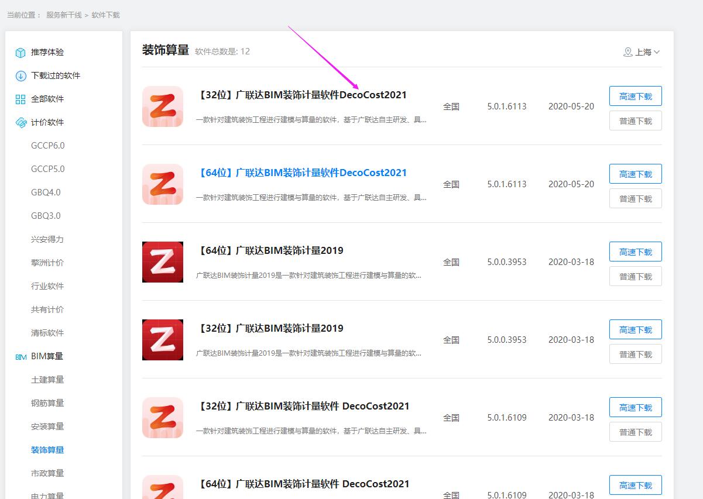Click 软件下载 in the breadcrumb
This screenshot has height=499, width=703.
click(x=105, y=15)
